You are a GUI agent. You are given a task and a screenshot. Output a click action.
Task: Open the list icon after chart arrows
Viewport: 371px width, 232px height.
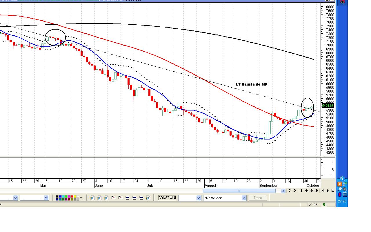pyautogui.click(x=333, y=191)
